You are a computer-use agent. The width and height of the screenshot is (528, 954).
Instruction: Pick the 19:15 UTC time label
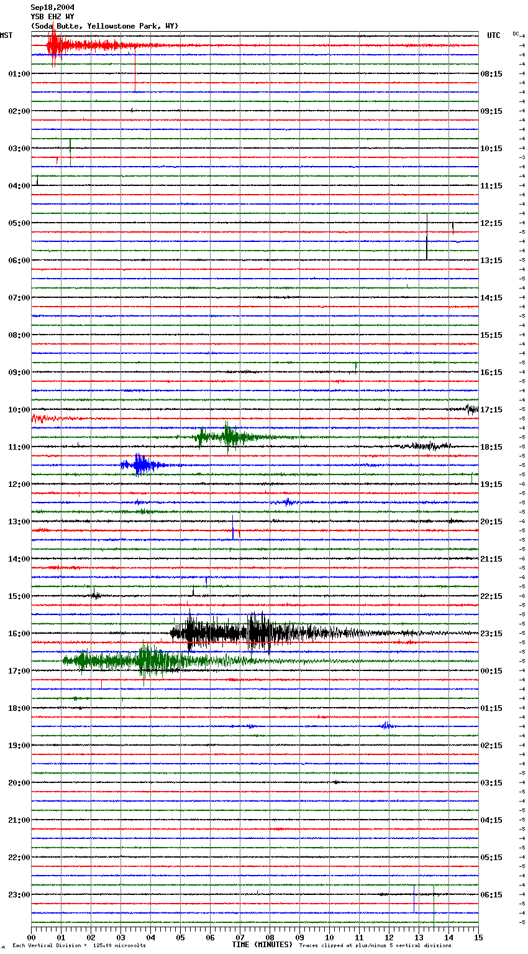491,484
